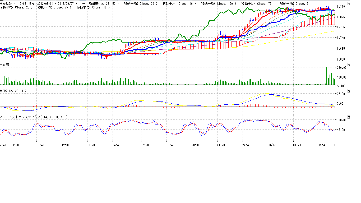
Task: Open the 出来高 volume panel menu arrow
Action: (x=349, y=64)
